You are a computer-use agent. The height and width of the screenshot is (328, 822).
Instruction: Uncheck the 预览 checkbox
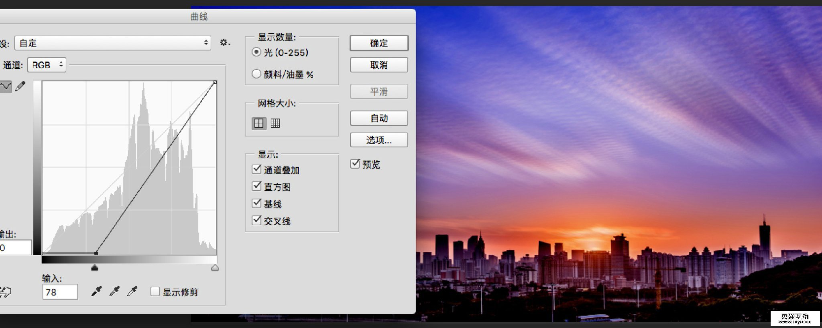[355, 164]
